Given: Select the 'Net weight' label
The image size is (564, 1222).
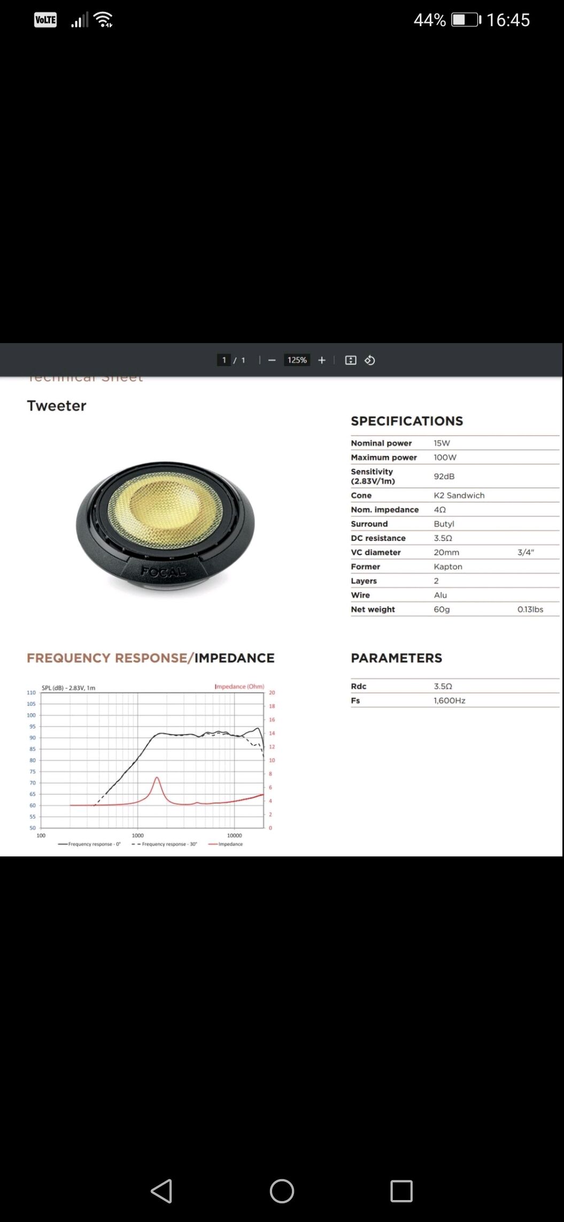Looking at the screenshot, I should point(373,609).
